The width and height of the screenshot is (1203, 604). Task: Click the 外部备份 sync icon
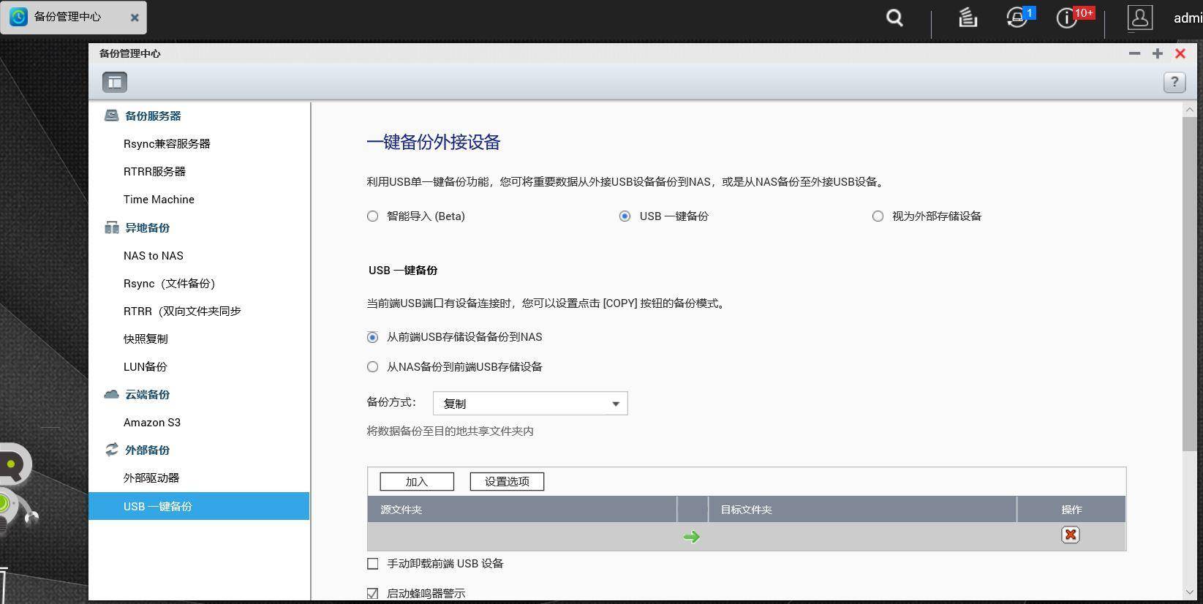(111, 450)
